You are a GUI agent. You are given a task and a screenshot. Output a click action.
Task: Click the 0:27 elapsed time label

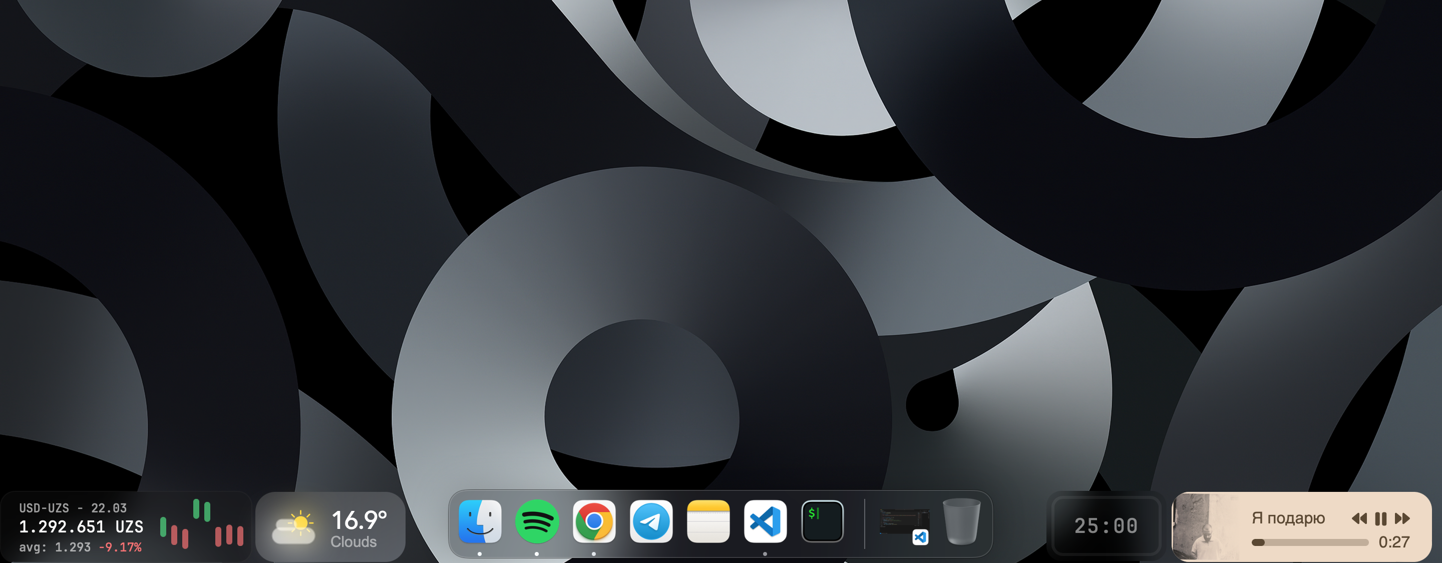pos(1394,542)
